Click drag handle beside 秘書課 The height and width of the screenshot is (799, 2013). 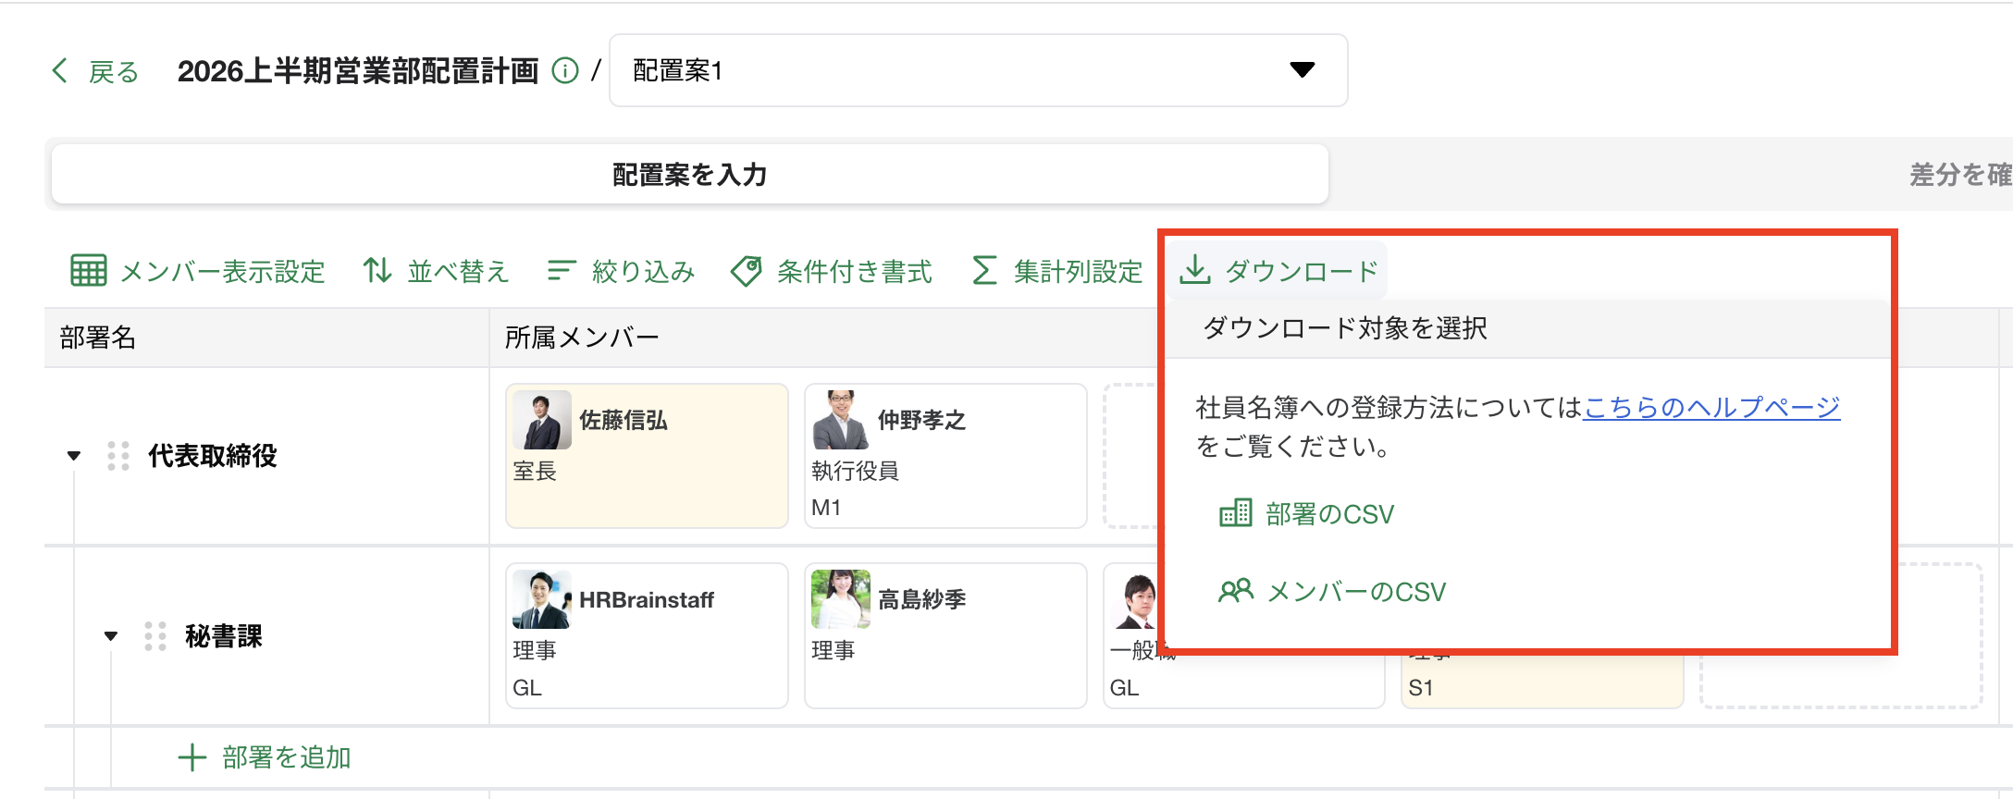pos(154,636)
